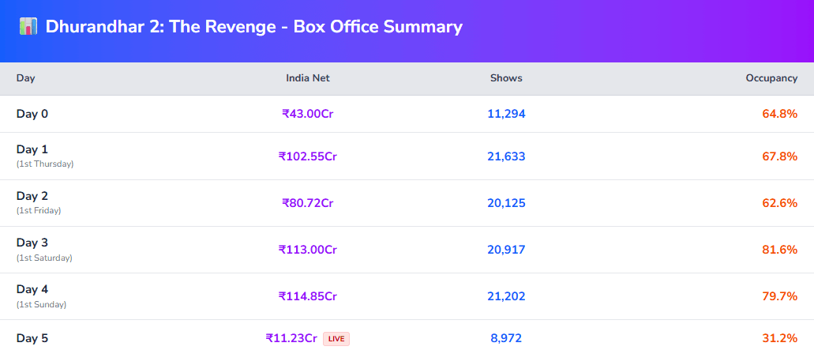Click the 81.6% occupancy figure

coord(779,250)
